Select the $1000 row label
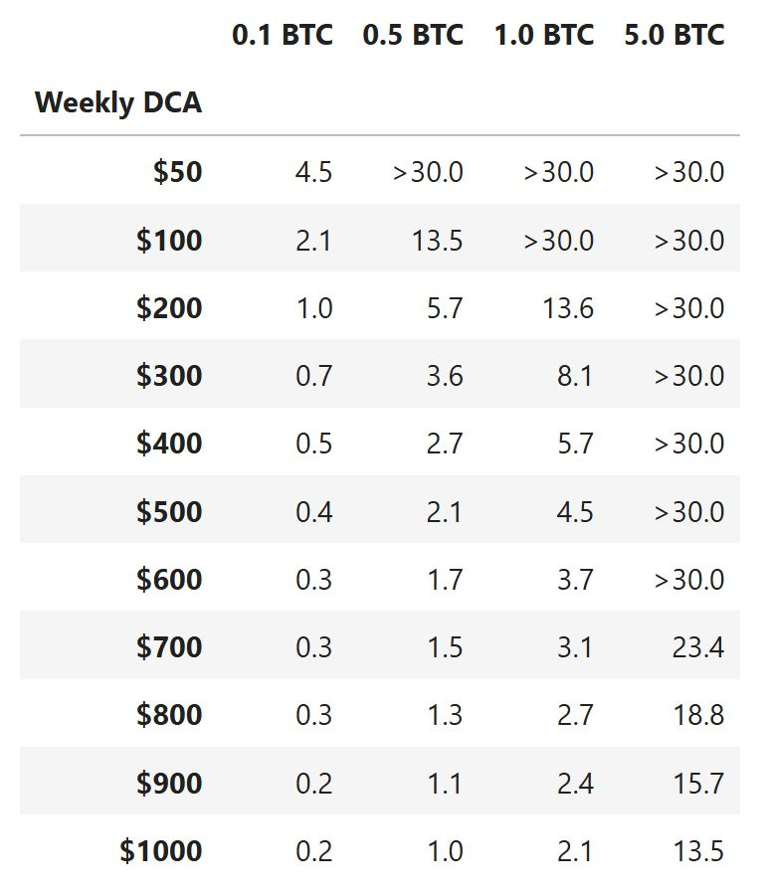 click(x=161, y=850)
